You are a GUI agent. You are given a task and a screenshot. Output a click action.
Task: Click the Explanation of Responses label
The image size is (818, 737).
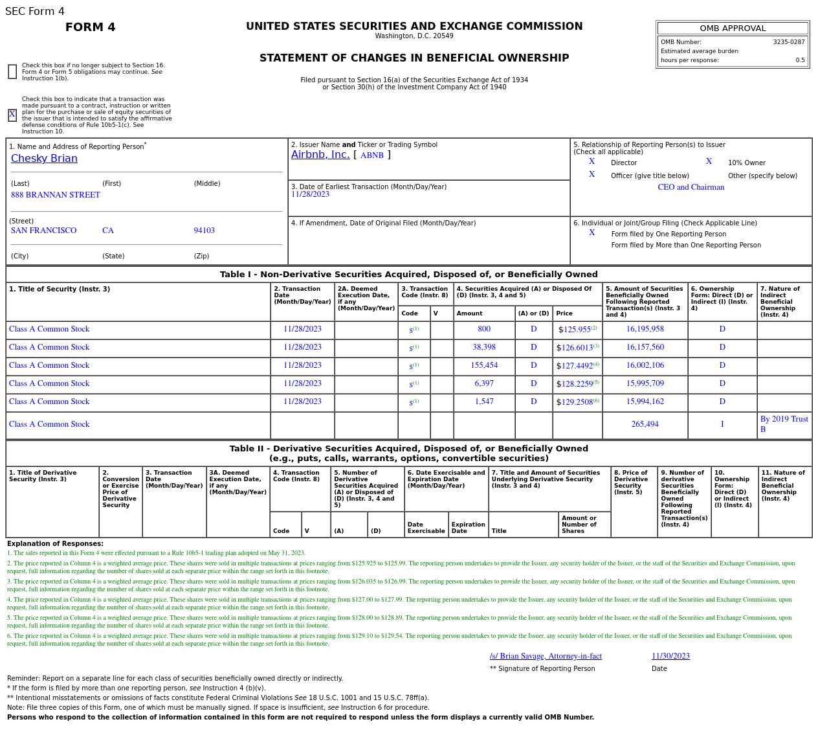(55, 544)
